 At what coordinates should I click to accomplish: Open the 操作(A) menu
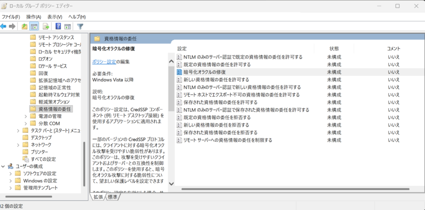point(34,17)
